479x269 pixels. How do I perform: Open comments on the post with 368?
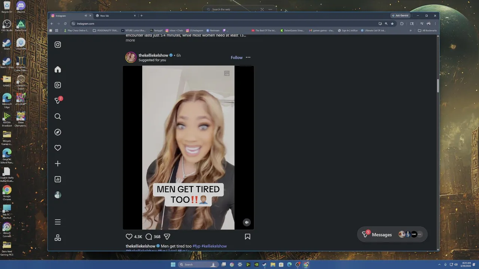[x=149, y=236]
